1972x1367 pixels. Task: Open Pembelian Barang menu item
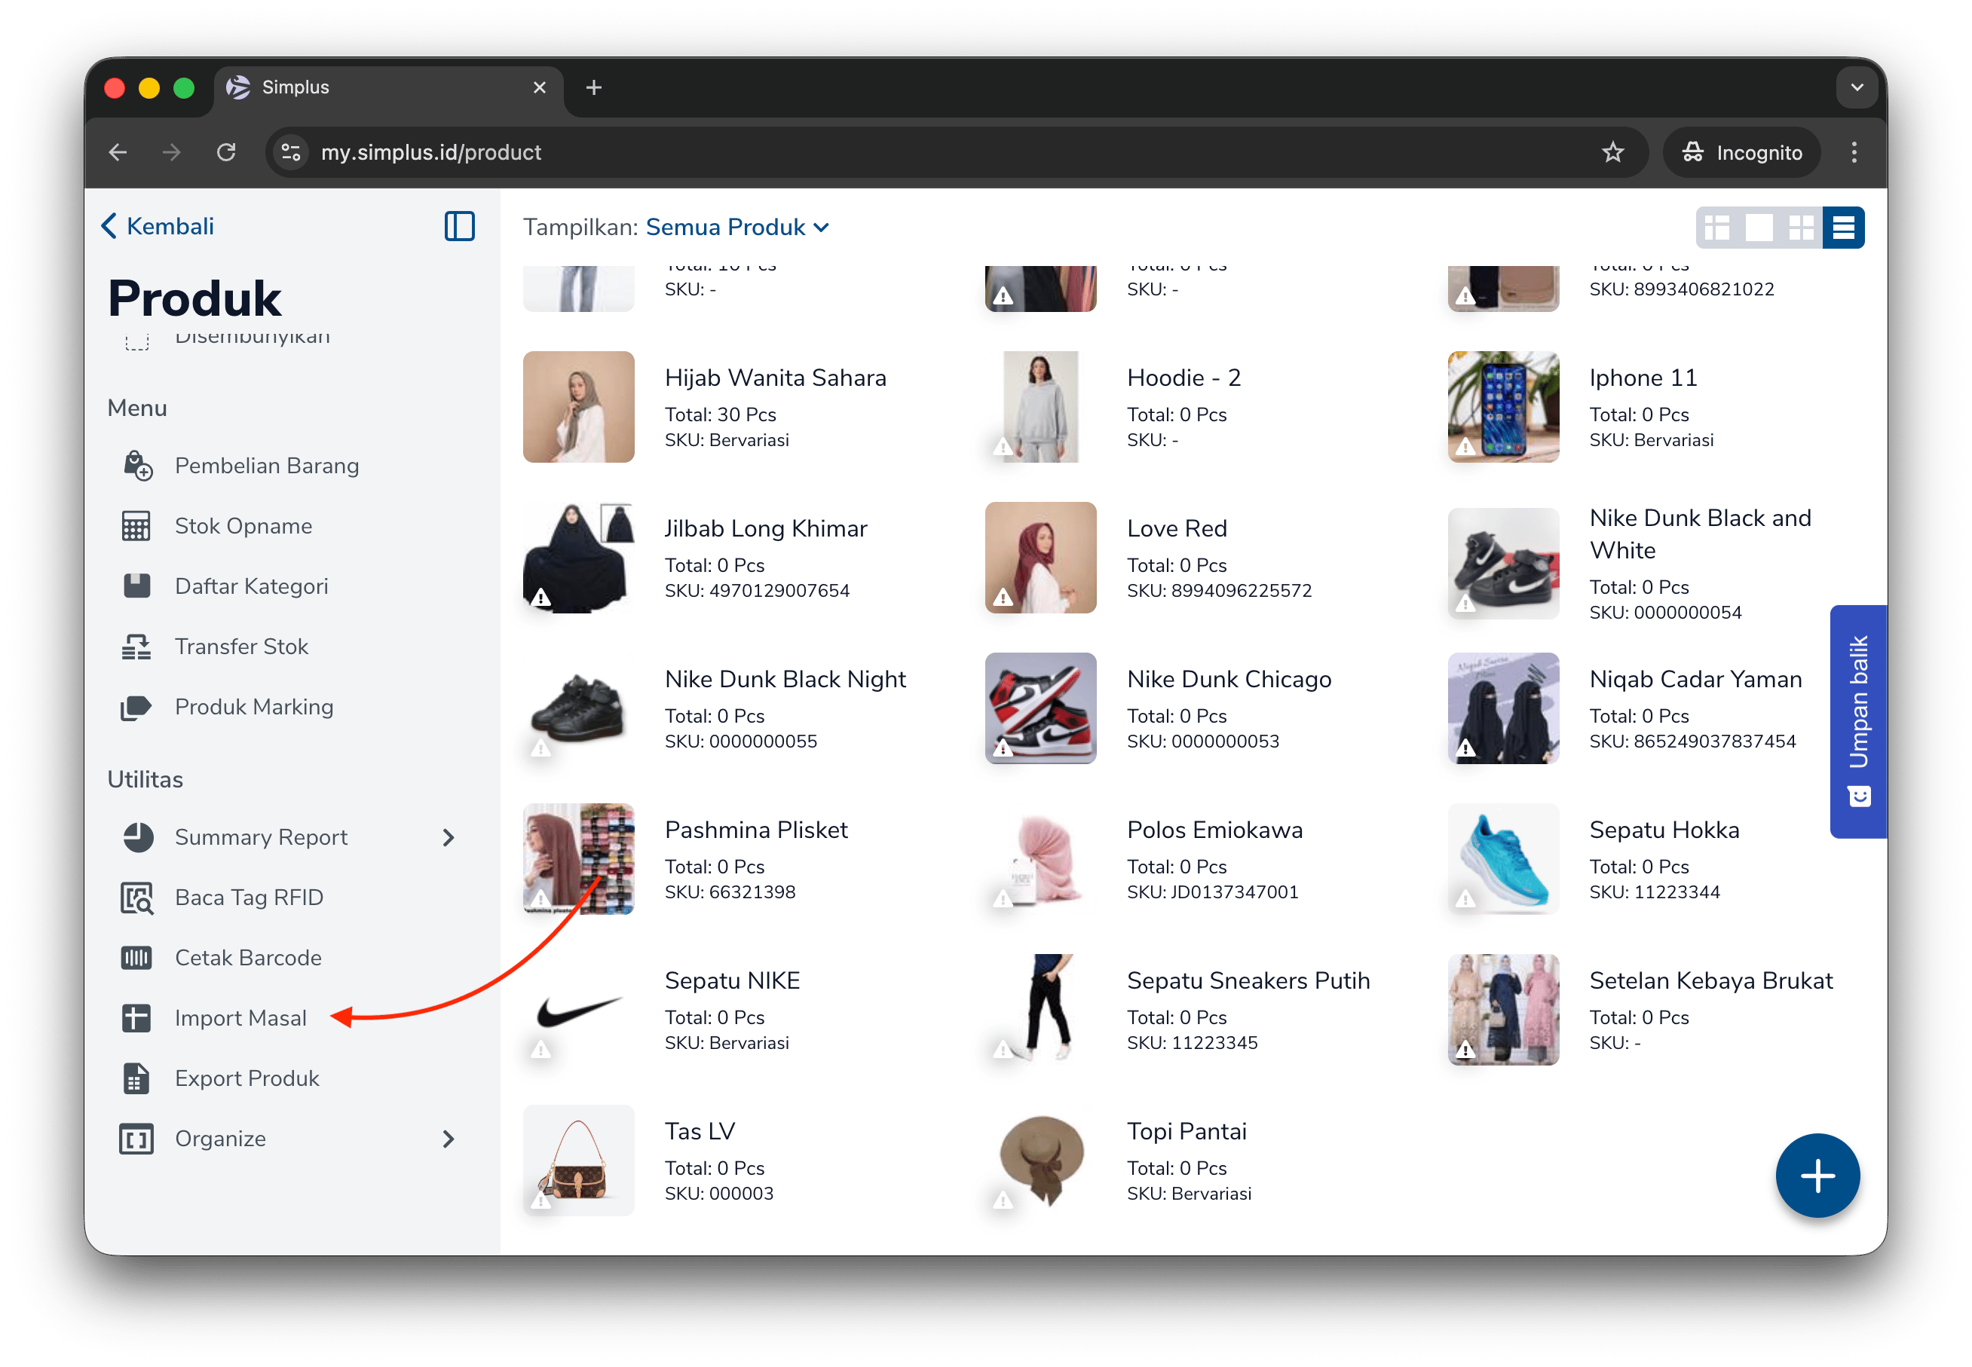click(266, 465)
